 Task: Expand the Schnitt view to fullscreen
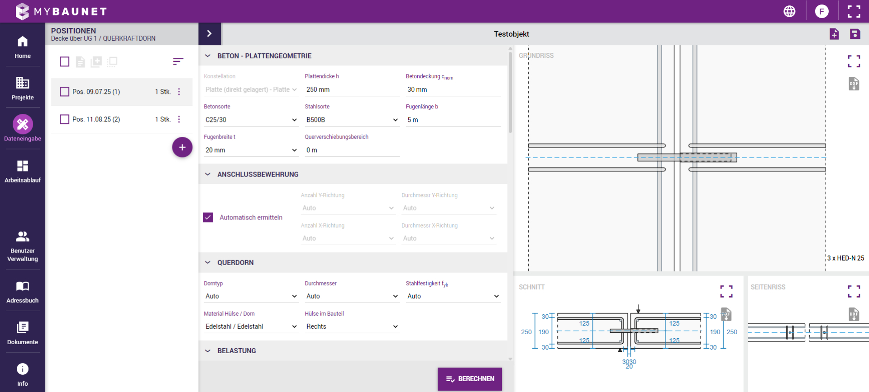click(x=726, y=291)
